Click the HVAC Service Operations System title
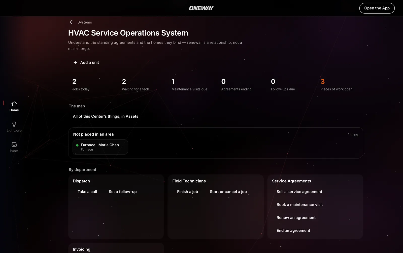The width and height of the screenshot is (403, 253). pos(128,33)
